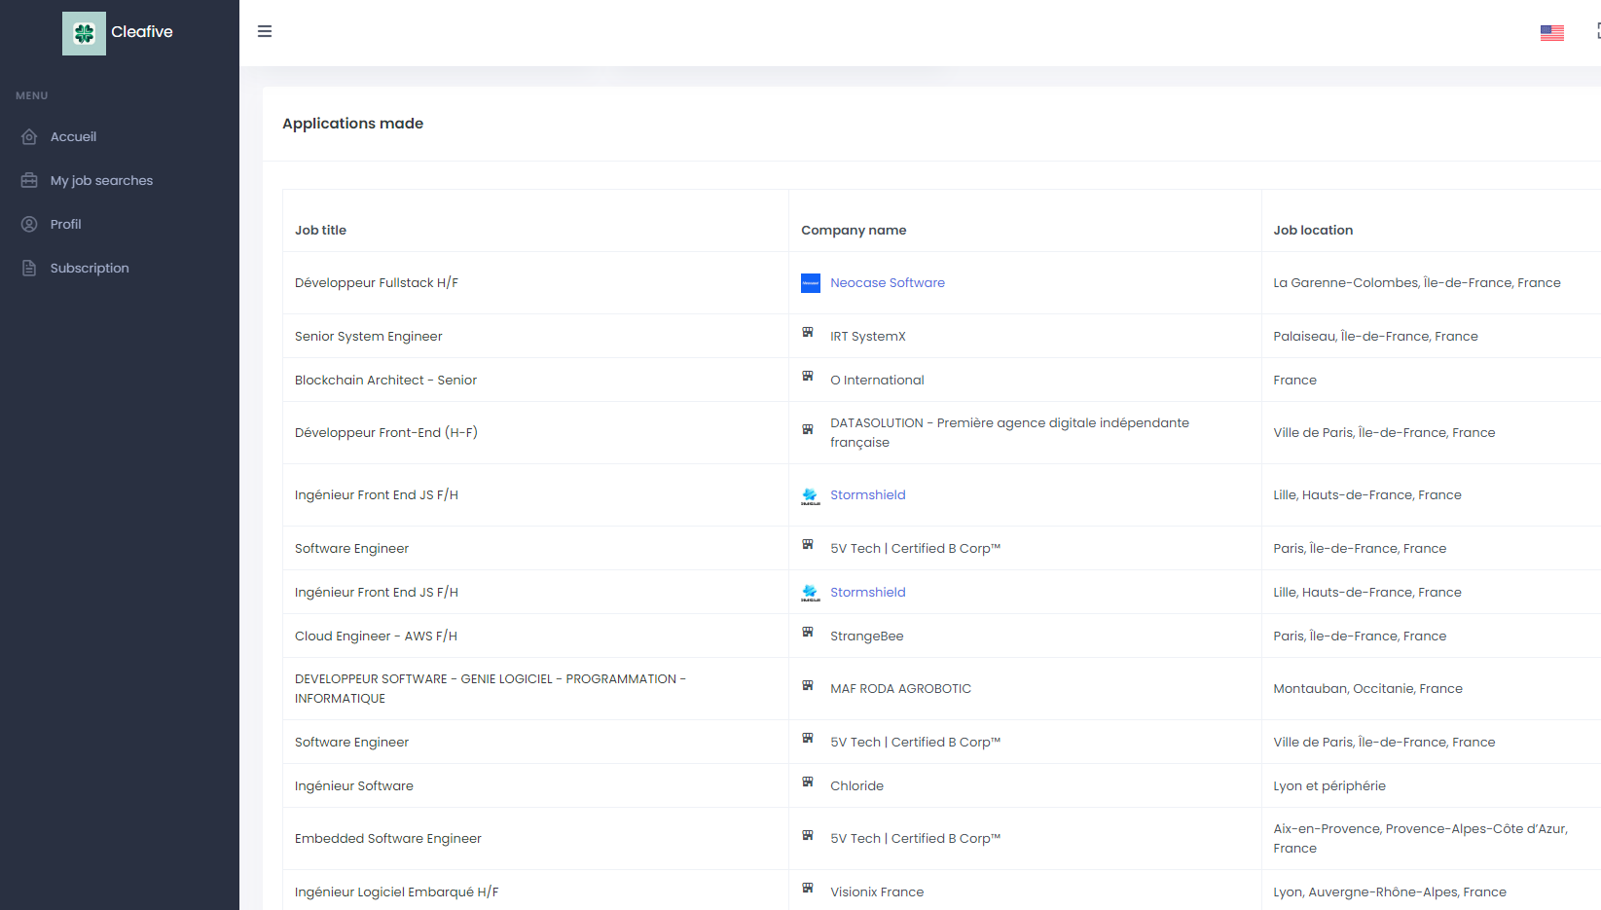This screenshot has width=1601, height=910.
Task: Click the Applications made heading
Action: pyautogui.click(x=352, y=124)
